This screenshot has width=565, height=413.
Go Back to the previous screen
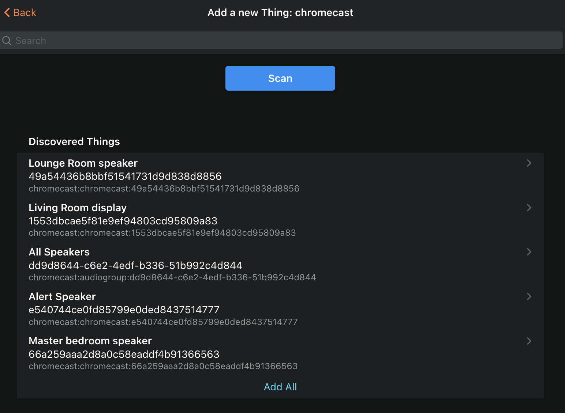pyautogui.click(x=20, y=12)
